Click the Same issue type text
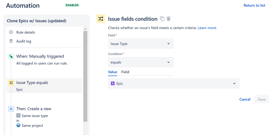 (x=35, y=116)
